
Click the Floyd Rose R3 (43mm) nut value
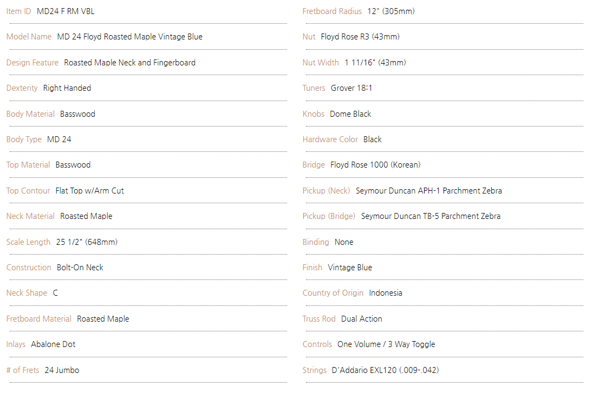pyautogui.click(x=360, y=37)
